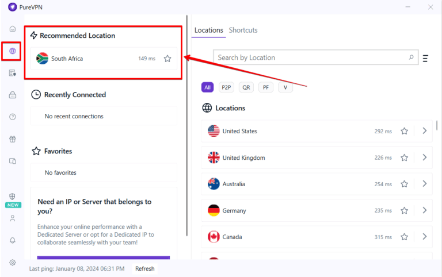Image resolution: width=442 pixels, height=277 pixels.
Task: Open the Home icon in the sidebar
Action: 13,29
